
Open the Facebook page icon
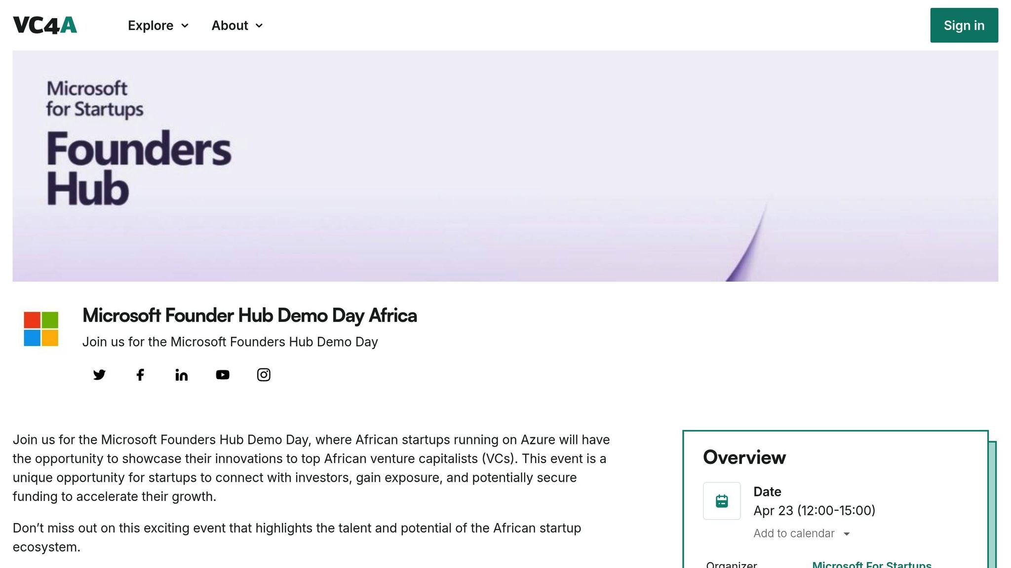(140, 375)
